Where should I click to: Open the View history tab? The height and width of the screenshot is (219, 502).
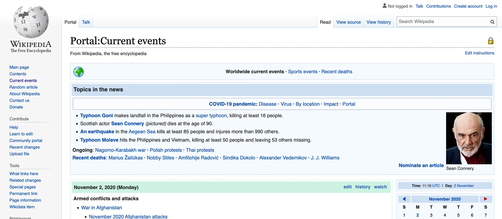(379, 22)
